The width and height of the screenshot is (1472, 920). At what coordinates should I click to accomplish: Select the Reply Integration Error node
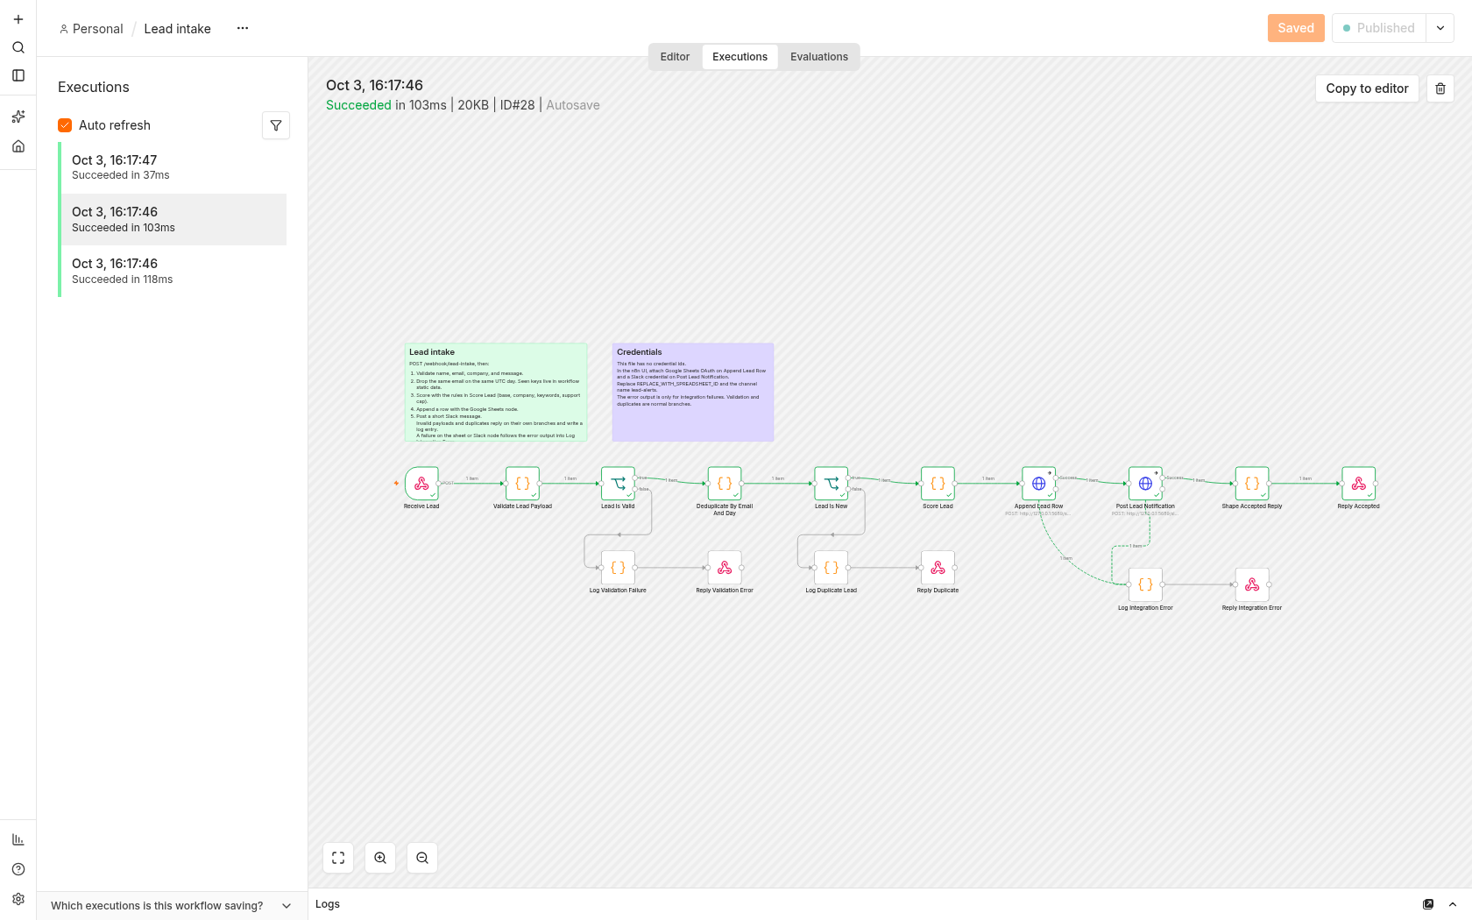pos(1252,584)
